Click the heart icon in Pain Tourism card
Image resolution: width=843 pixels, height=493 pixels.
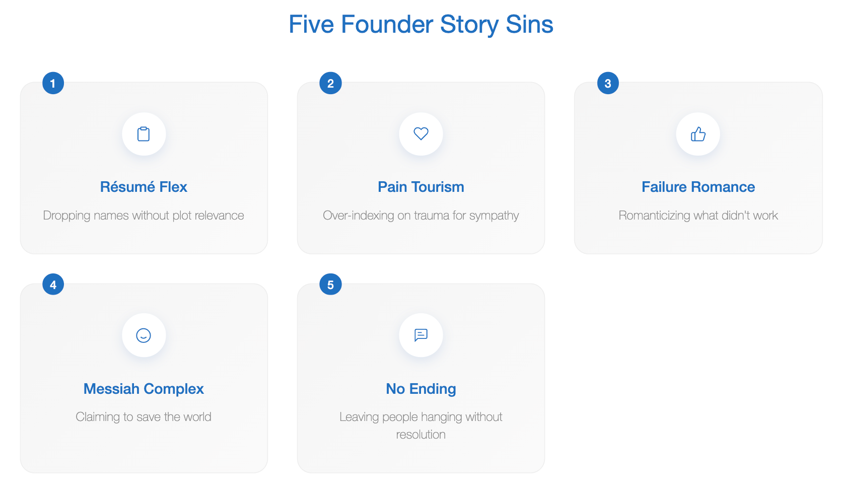tap(421, 133)
